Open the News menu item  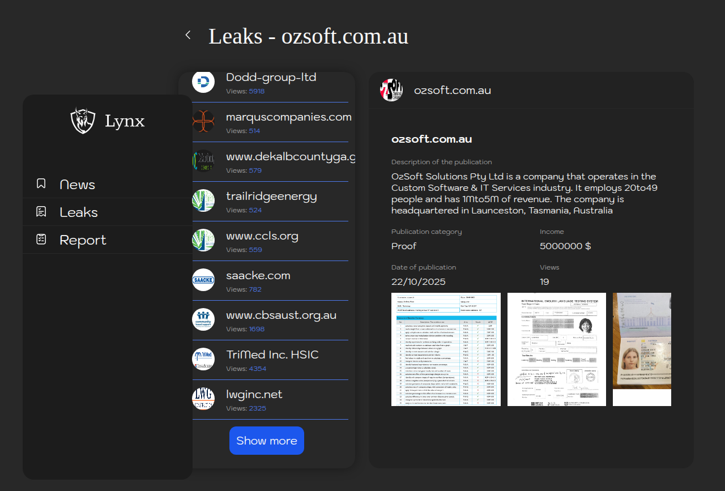pyautogui.click(x=77, y=185)
